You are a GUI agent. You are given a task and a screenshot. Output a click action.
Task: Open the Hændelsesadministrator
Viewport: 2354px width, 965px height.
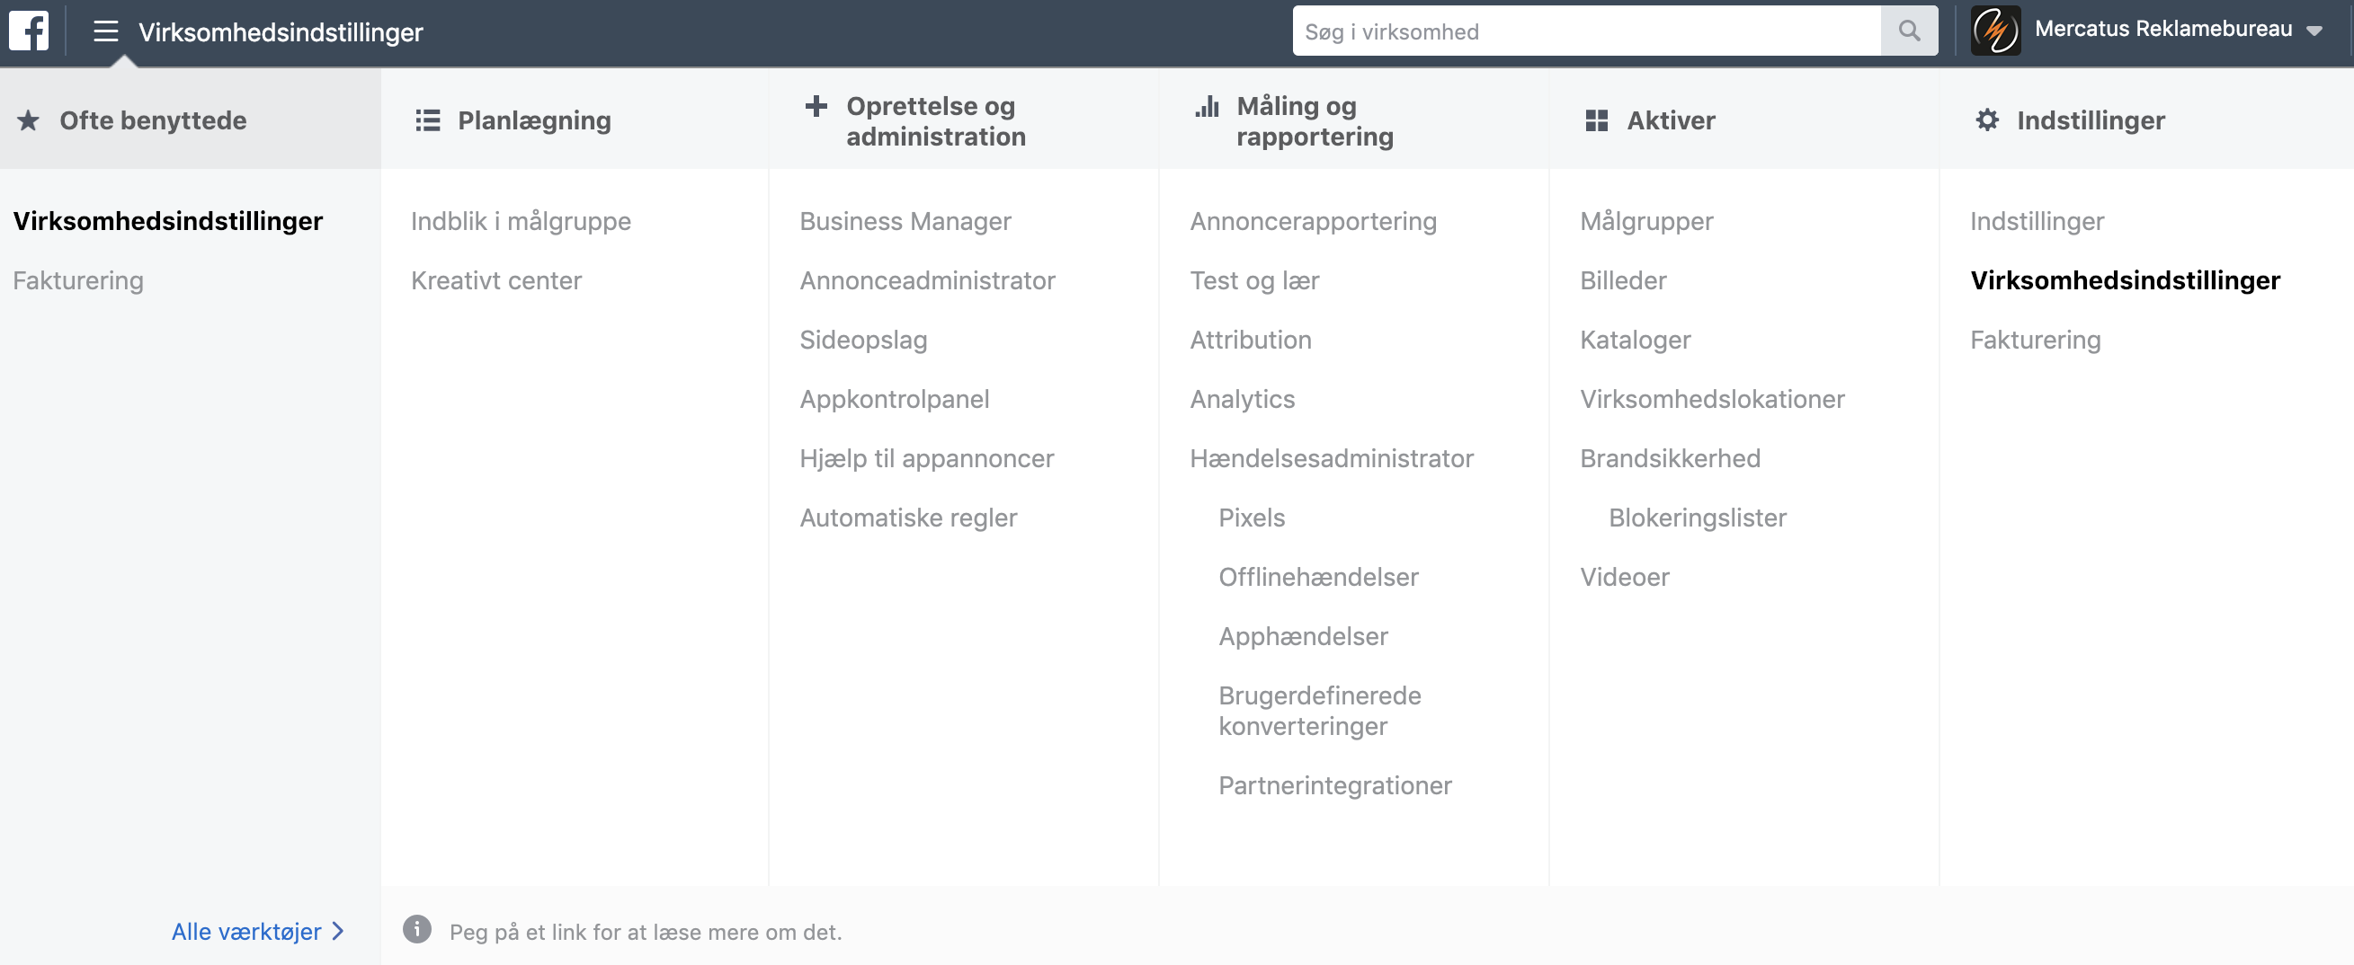tap(1332, 457)
